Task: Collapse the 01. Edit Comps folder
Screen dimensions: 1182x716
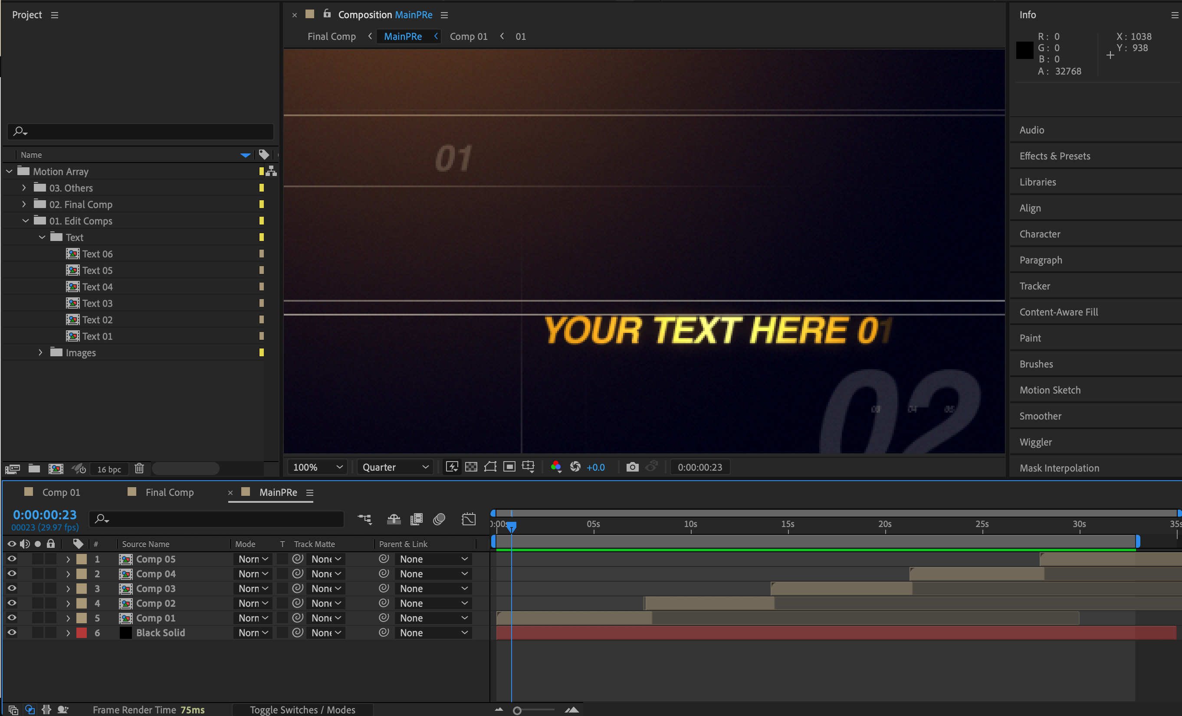Action: tap(26, 221)
